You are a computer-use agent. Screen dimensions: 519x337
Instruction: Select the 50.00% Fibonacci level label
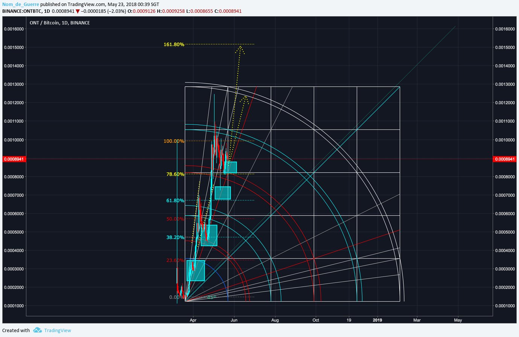175,219
